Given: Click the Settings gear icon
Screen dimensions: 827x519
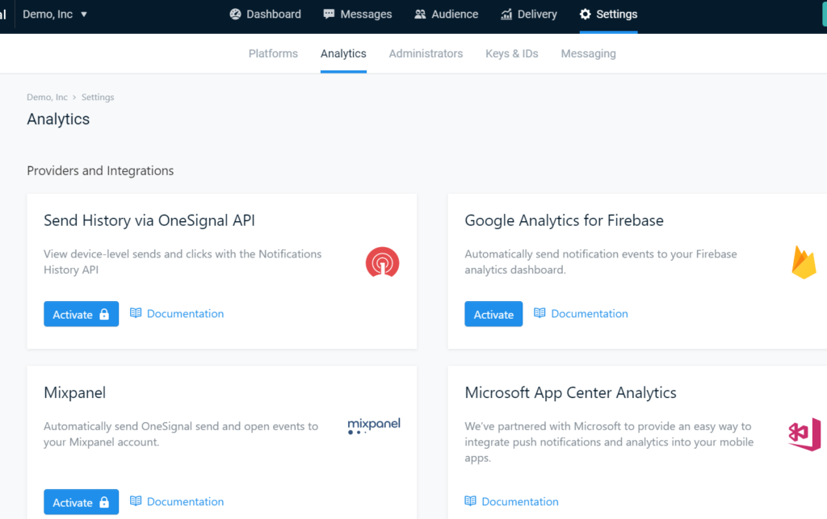Looking at the screenshot, I should pyautogui.click(x=586, y=15).
